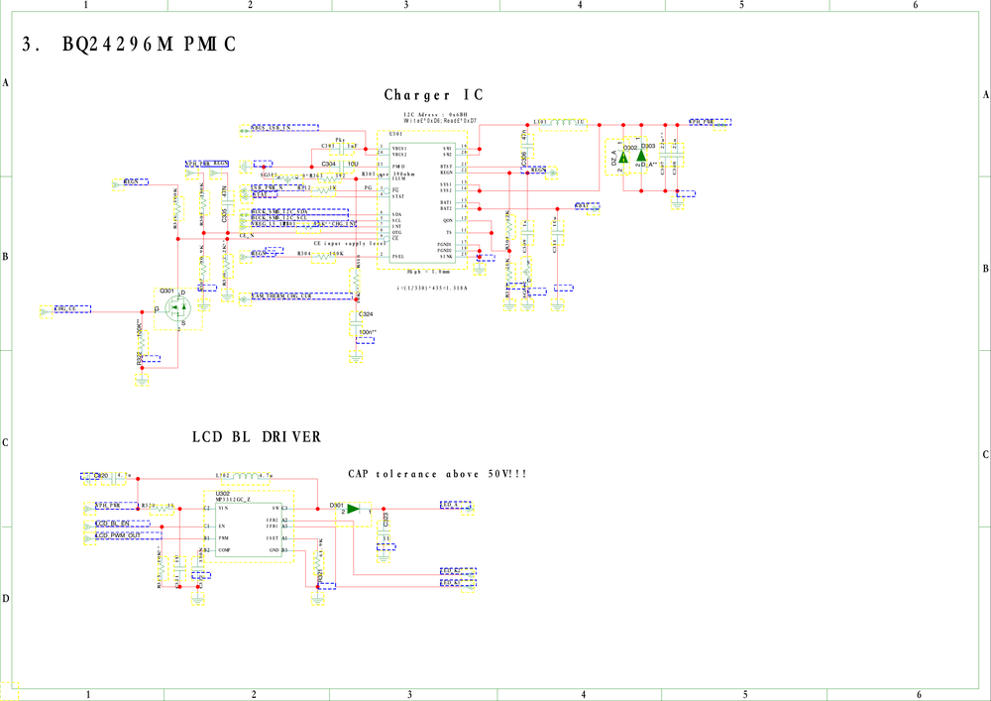Viewport: 991px width, 701px height.
Task: Click the VBUS_USB_IN port symbol
Action: click(245, 132)
